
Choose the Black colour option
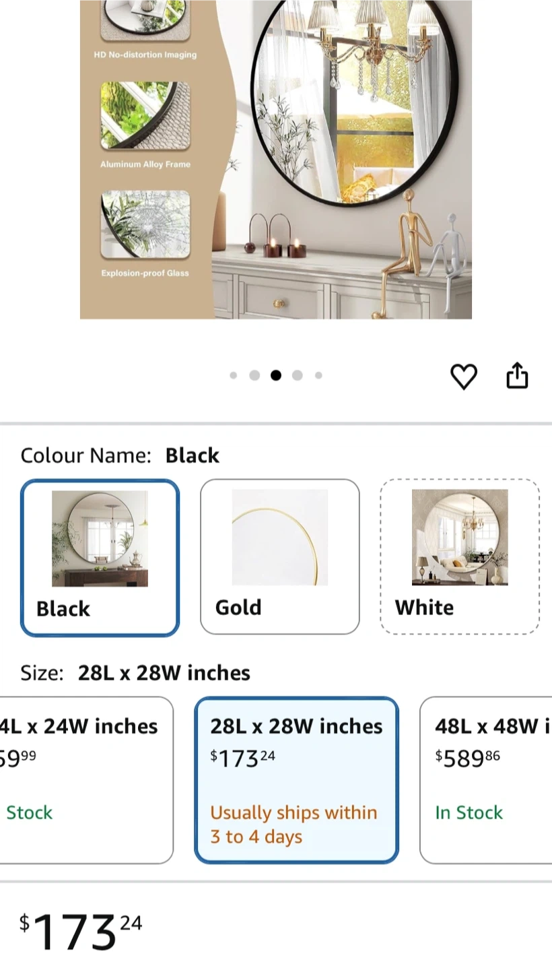100,558
